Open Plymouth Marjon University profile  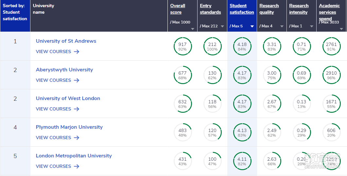click(x=69, y=127)
